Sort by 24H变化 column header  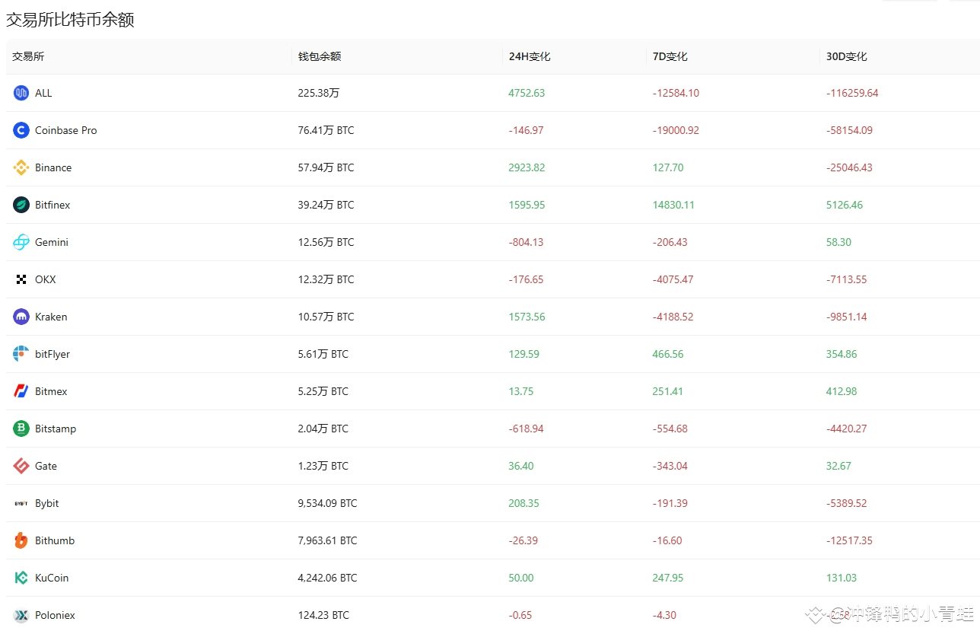coord(530,56)
